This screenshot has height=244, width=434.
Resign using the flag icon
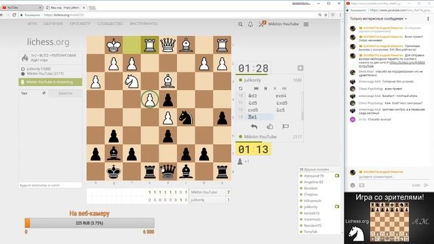tap(285, 127)
